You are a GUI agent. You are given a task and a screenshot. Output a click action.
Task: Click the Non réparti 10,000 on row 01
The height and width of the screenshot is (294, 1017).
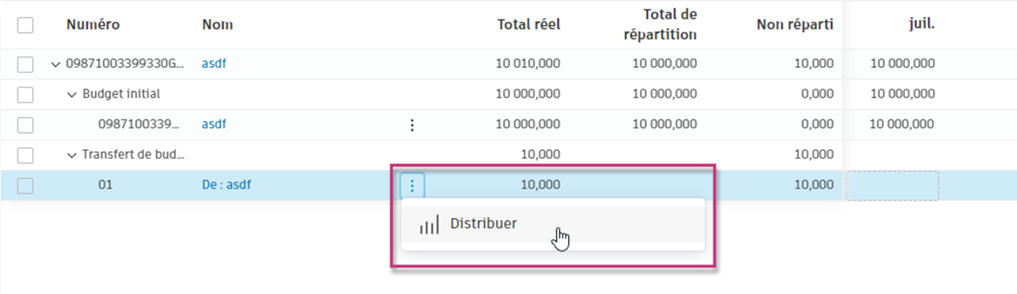tap(814, 185)
